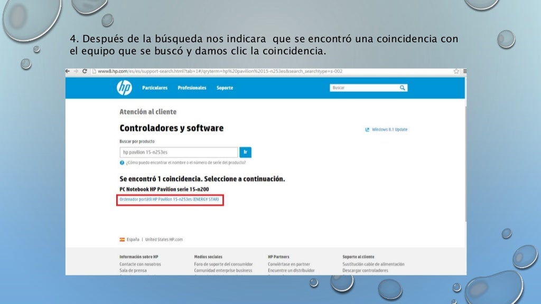
Task: Click the HP Partners footer heading
Action: [278, 257]
